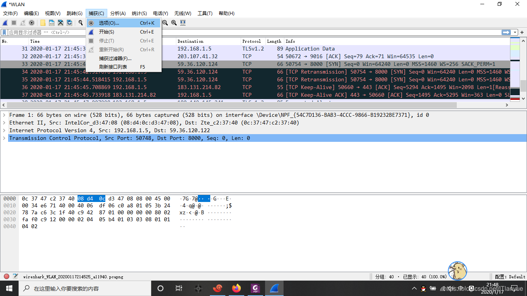Open the 跳转(G) menu
Viewport: 527px width, 296px height.
pyautogui.click(x=74, y=13)
